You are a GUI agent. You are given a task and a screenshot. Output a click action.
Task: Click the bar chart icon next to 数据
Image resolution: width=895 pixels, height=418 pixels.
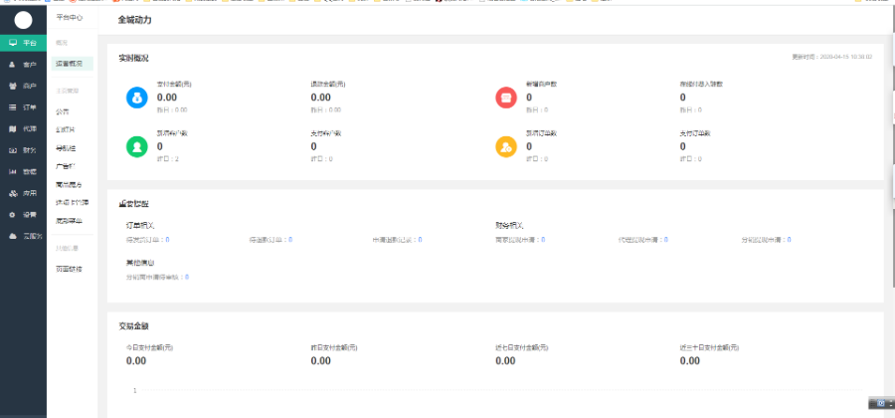[12, 172]
